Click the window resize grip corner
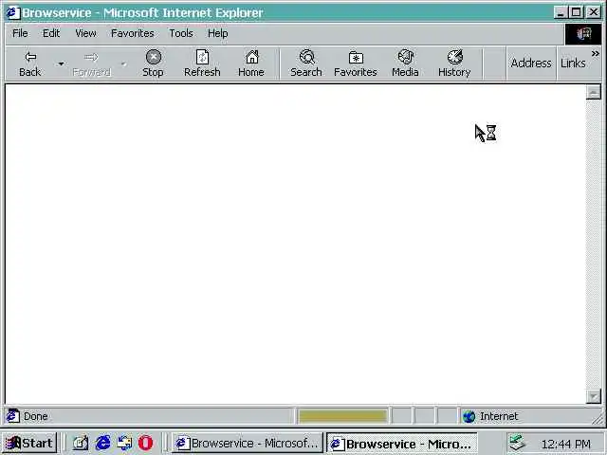Image resolution: width=607 pixels, height=455 pixels. point(599,419)
